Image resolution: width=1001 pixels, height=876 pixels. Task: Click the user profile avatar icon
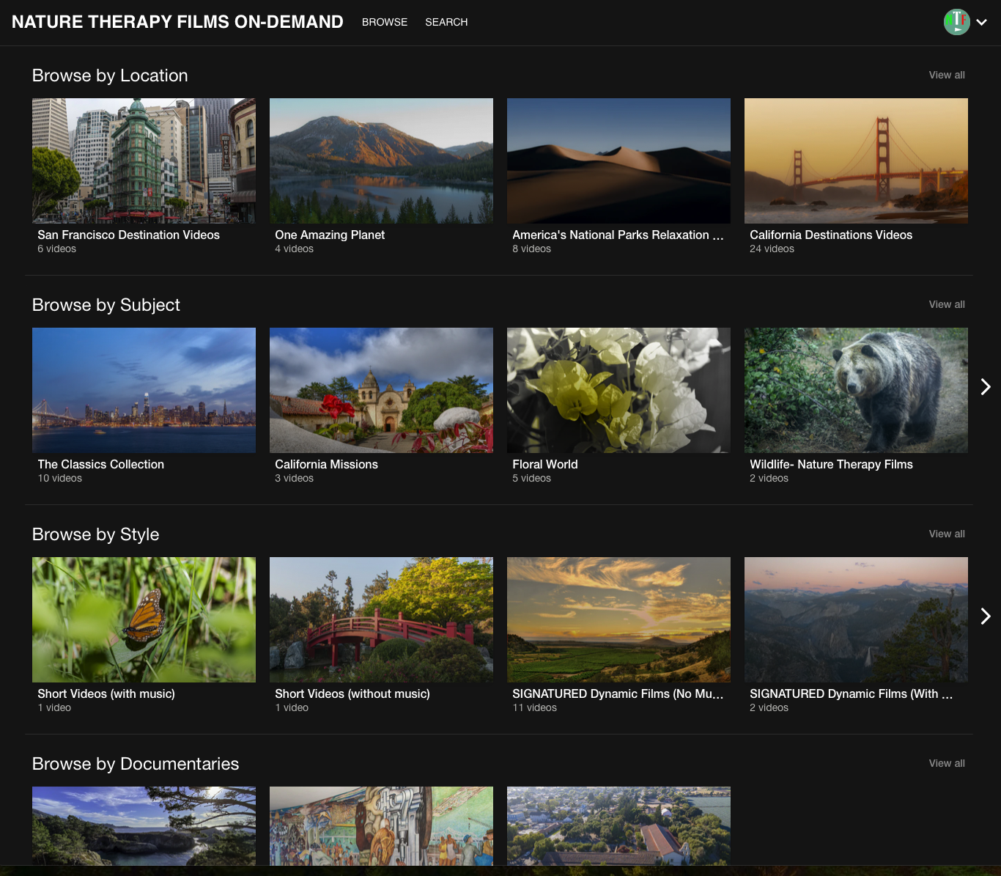click(956, 22)
